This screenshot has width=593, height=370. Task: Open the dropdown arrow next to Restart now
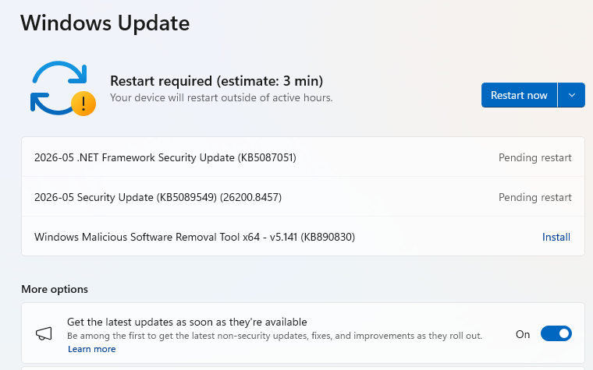pyautogui.click(x=571, y=95)
